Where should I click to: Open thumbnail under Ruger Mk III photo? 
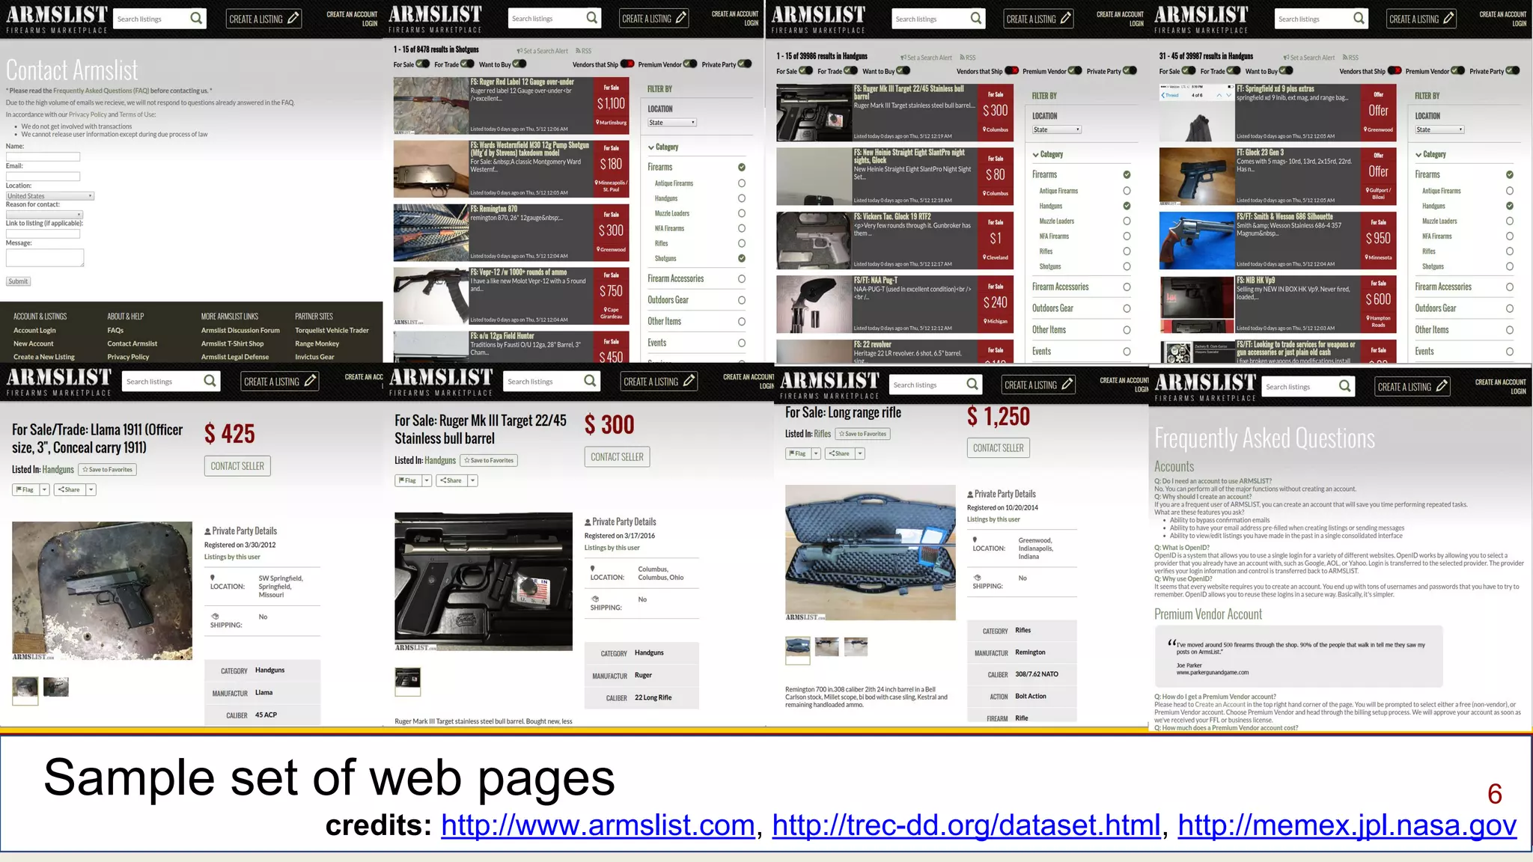point(407,681)
